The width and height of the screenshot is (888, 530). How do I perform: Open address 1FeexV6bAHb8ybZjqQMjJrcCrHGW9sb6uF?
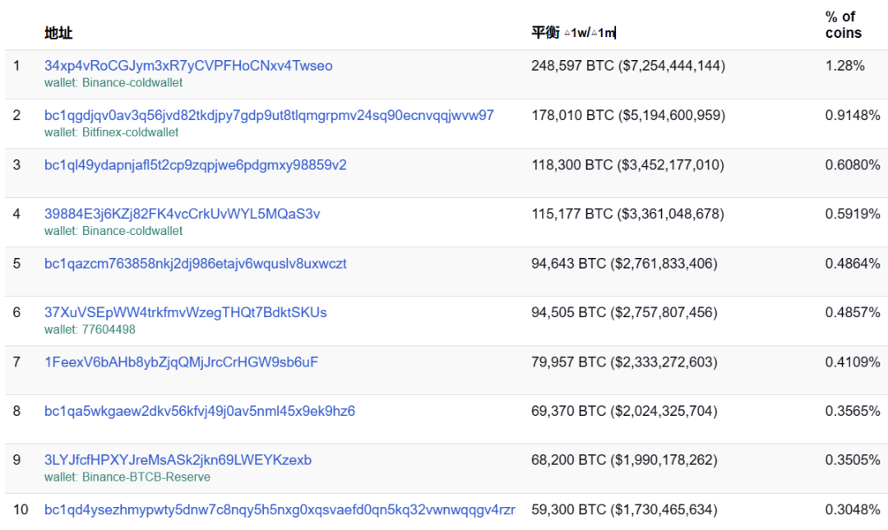[181, 362]
